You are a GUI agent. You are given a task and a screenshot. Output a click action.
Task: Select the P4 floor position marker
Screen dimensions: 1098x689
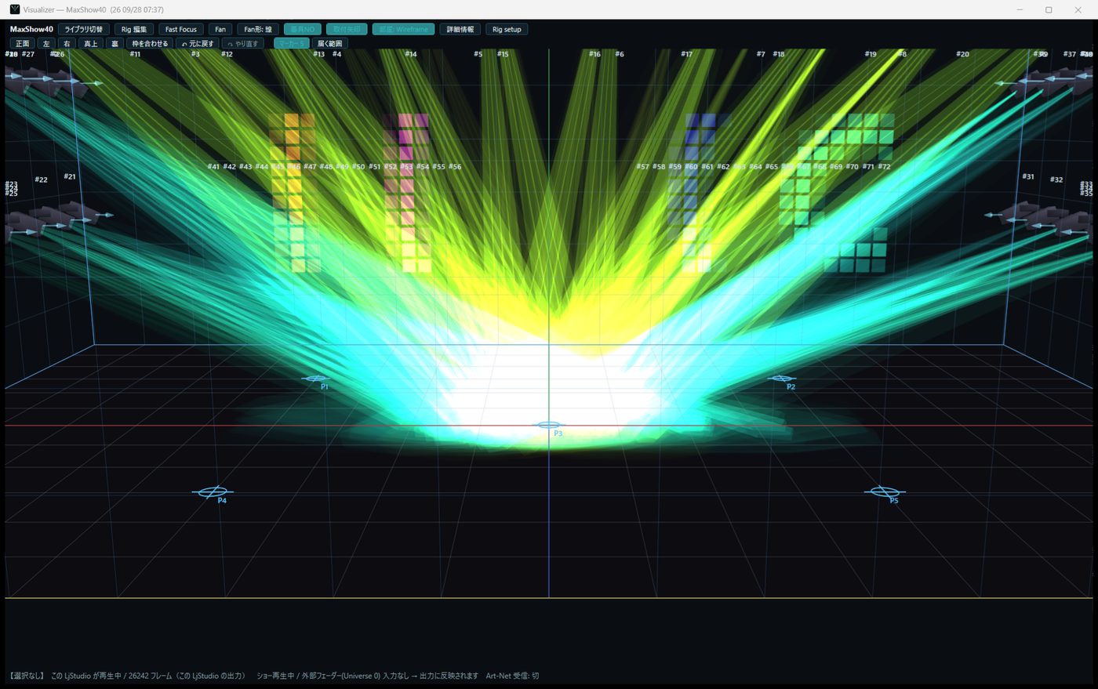(213, 491)
